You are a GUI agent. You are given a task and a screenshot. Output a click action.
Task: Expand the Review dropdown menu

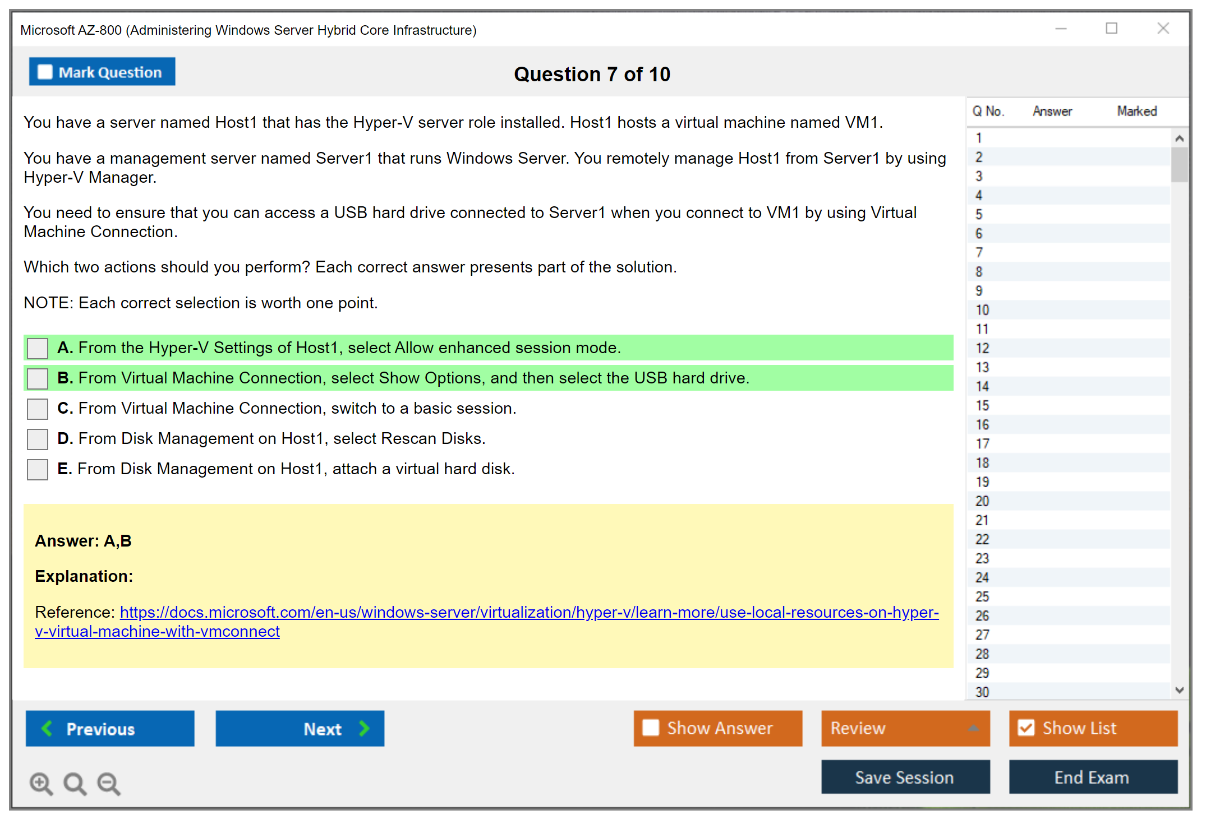(973, 728)
